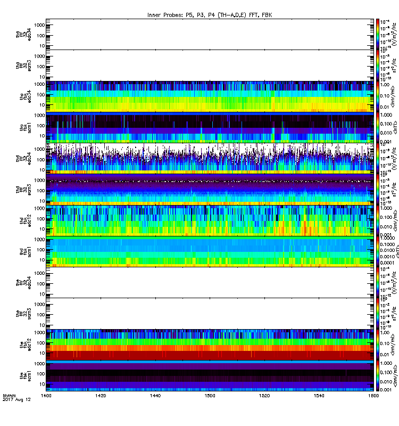Viewport: 399px width, 426px height.
Task: Select the 1600 time axis label
Action: pyautogui.click(x=373, y=396)
